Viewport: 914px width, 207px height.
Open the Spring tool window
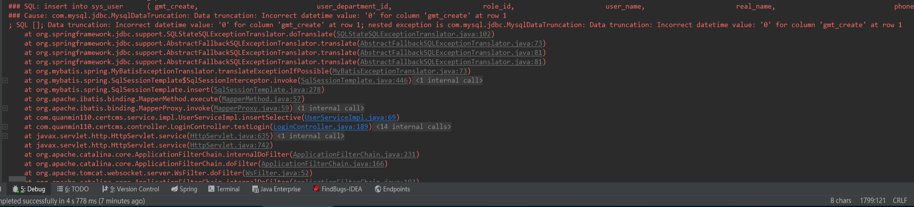point(184,189)
